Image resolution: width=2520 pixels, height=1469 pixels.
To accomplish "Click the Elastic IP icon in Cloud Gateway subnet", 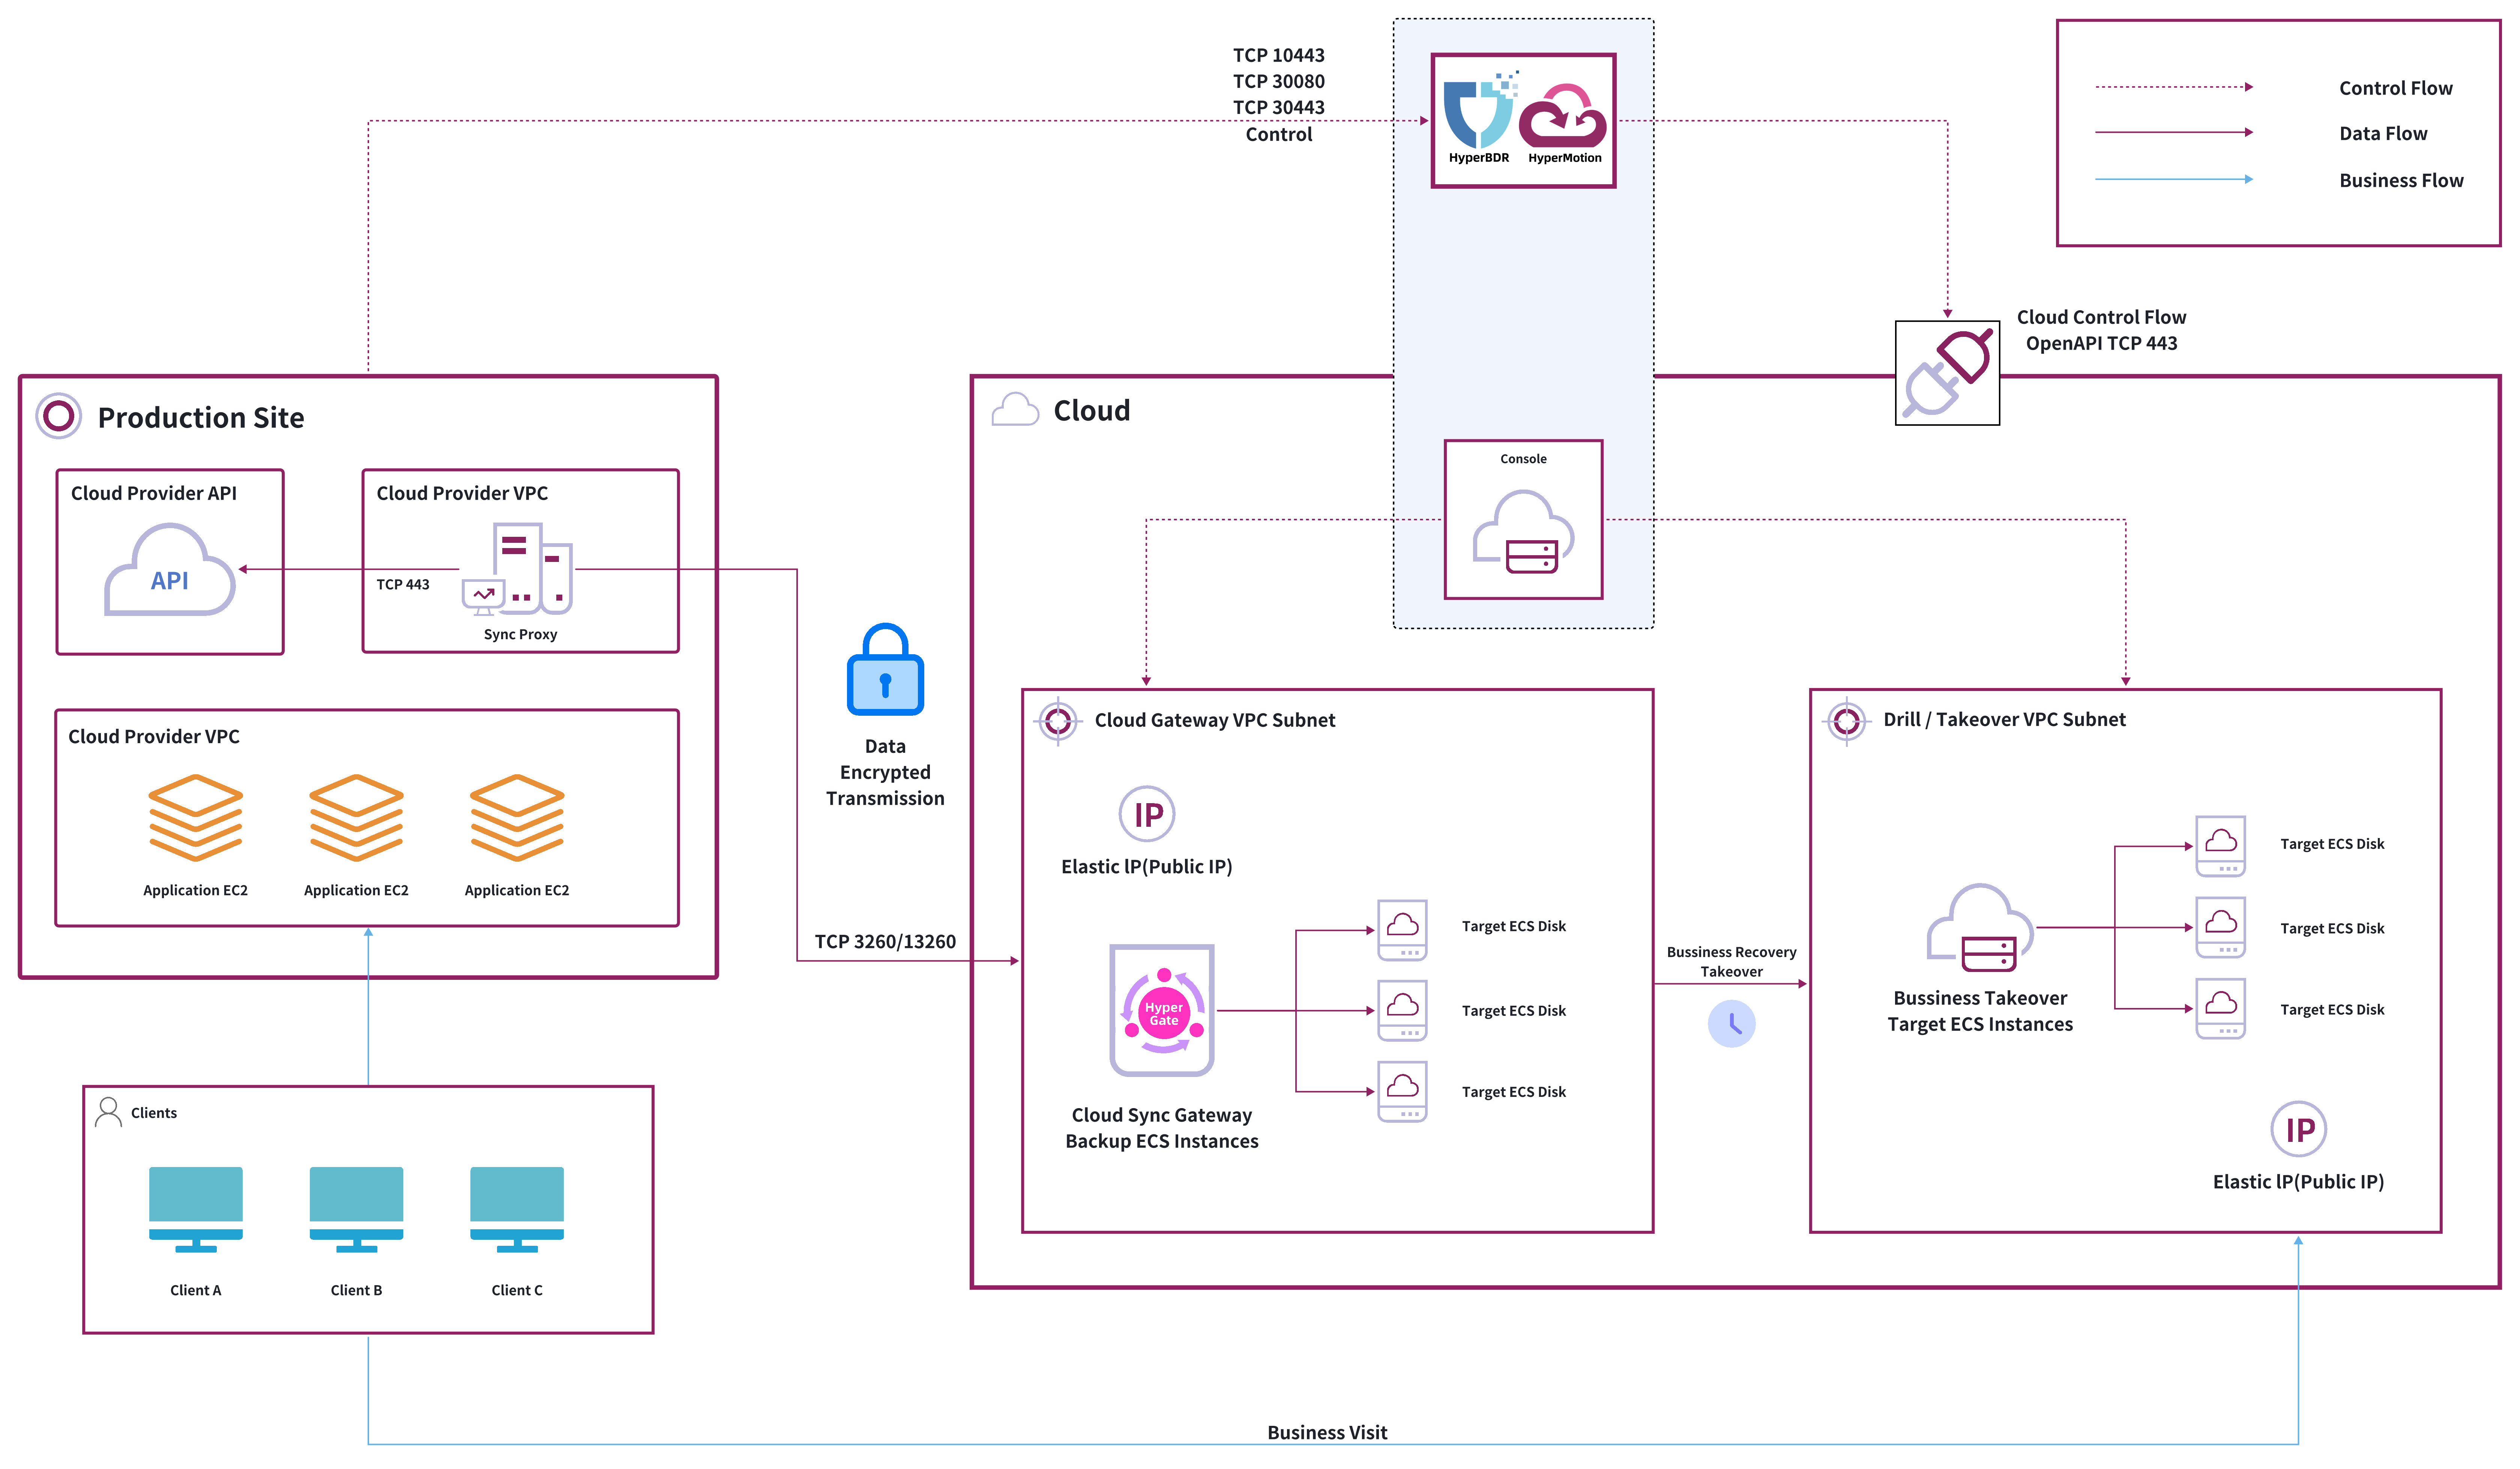I will click(1147, 814).
